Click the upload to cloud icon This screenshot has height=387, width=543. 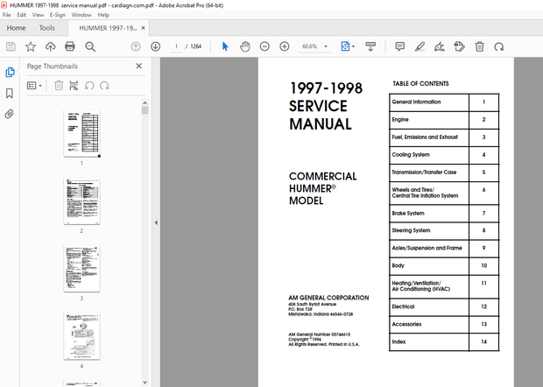point(50,46)
